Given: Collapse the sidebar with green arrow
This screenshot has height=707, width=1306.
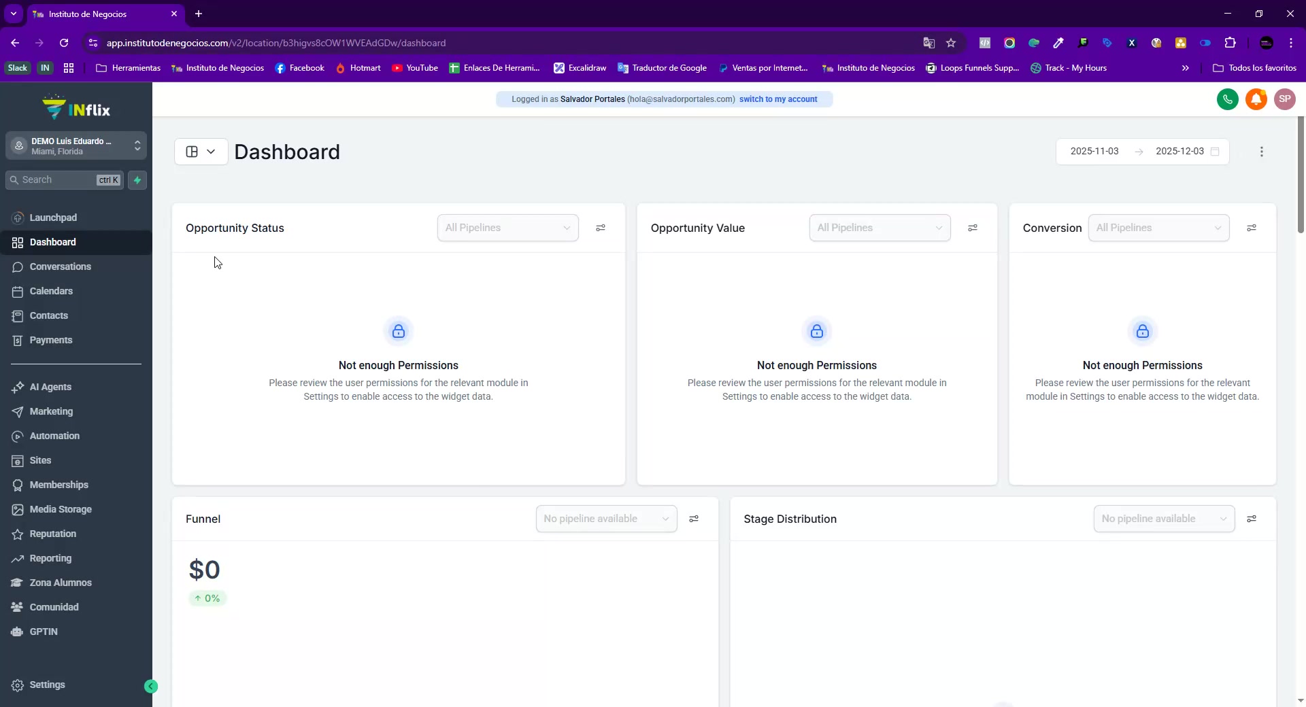Looking at the screenshot, I should point(151,687).
